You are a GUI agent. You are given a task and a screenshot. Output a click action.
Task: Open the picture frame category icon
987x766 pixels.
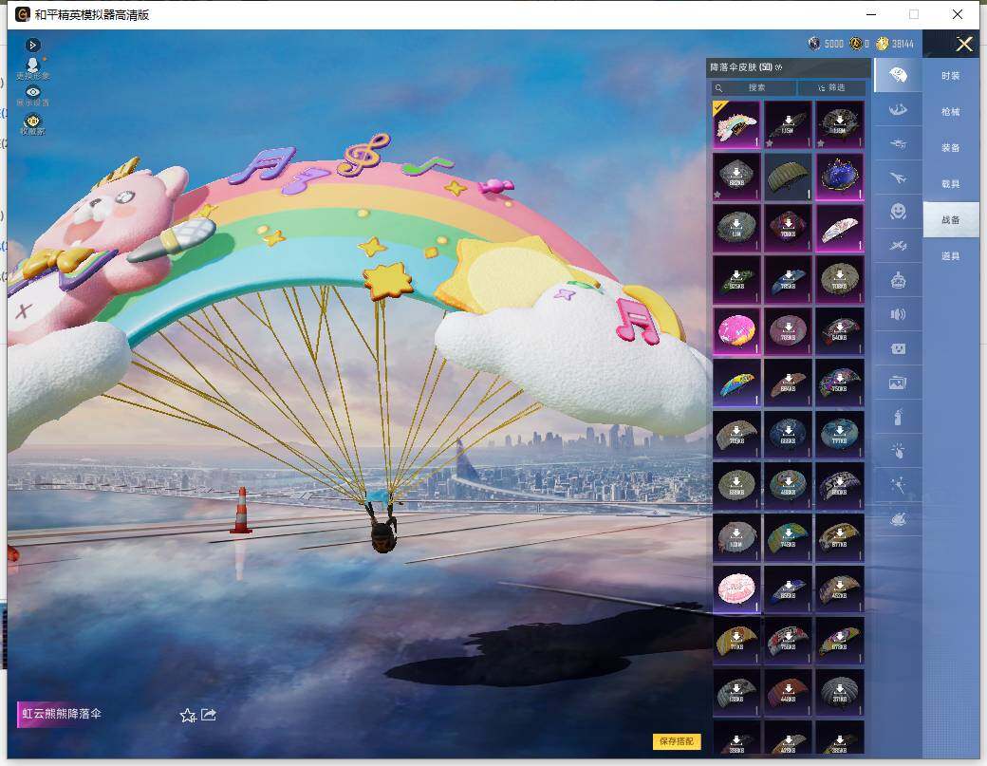pyautogui.click(x=898, y=383)
